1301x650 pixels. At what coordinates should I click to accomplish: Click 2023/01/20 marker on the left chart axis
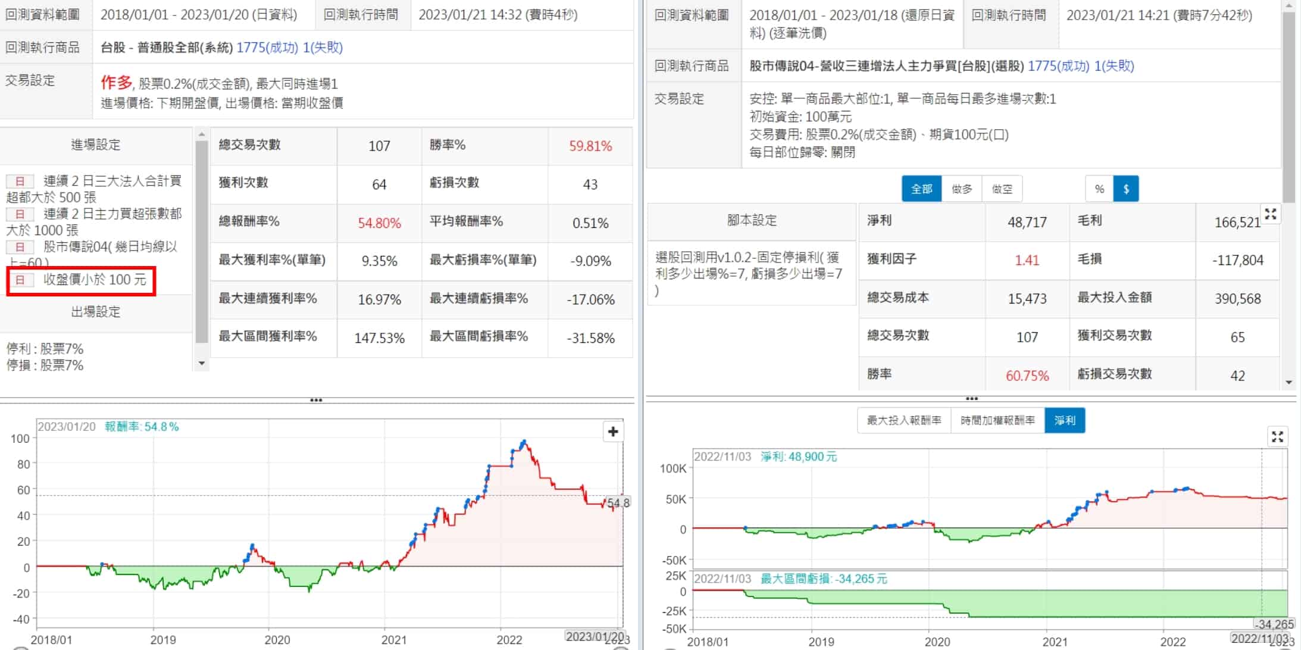point(595,636)
